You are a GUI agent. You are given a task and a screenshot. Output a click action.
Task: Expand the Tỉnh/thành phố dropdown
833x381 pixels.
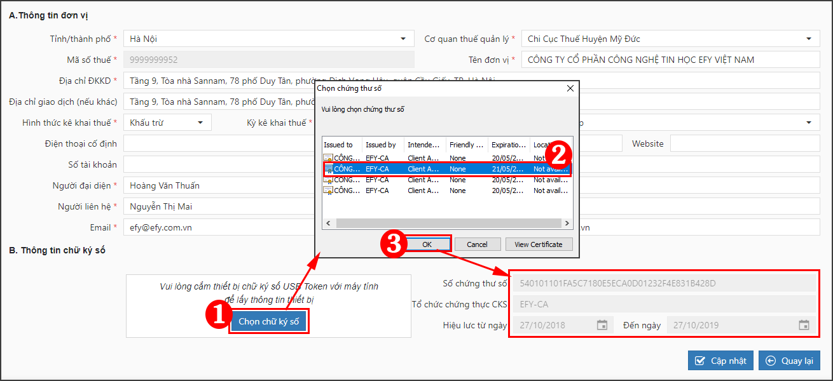403,39
